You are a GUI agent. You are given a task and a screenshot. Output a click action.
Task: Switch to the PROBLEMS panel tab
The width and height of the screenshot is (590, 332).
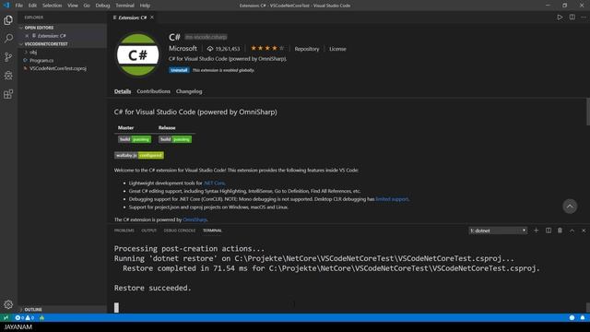coord(124,231)
